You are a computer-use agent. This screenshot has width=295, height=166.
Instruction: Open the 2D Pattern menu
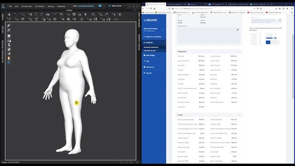point(40,6)
